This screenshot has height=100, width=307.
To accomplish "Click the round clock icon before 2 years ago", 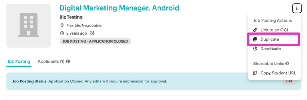I will [62, 33].
